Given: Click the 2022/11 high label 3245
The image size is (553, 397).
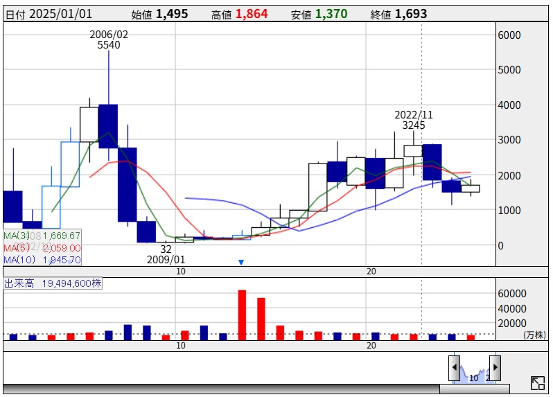Looking at the screenshot, I should (x=413, y=125).
